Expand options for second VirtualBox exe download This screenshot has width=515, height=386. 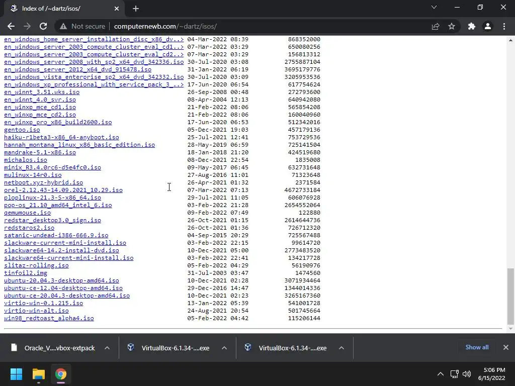coord(341,348)
